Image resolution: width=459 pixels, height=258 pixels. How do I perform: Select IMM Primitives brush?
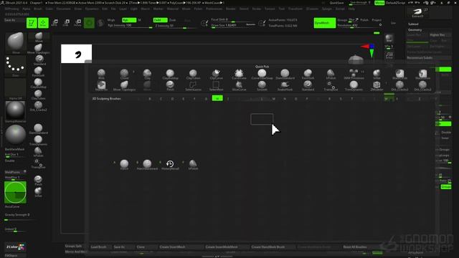click(354, 75)
